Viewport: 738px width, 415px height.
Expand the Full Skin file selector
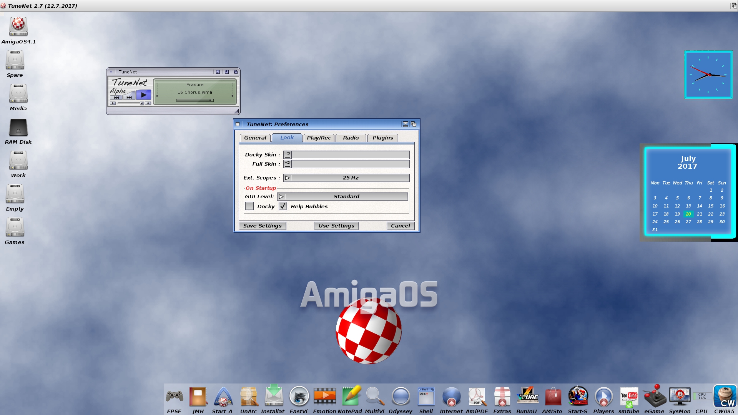click(x=288, y=164)
